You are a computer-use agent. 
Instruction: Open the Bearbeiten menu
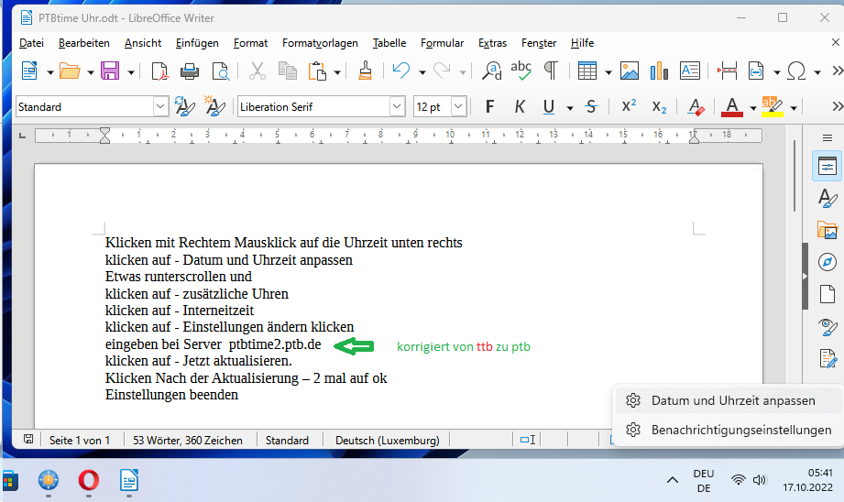tap(84, 43)
